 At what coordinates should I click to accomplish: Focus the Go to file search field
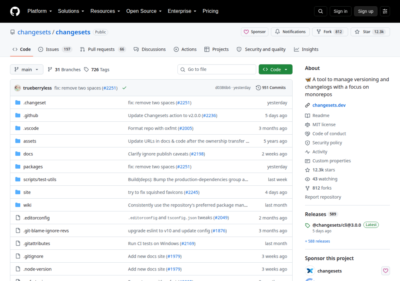tap(216, 69)
